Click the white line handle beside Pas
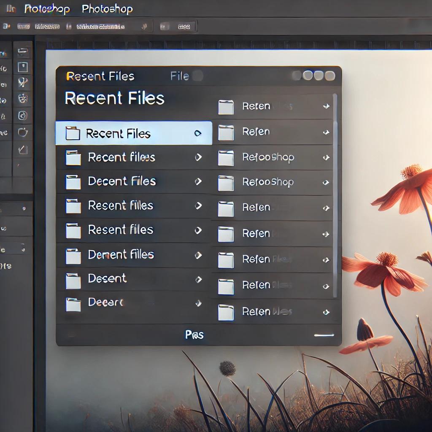The image size is (432, 432). pyautogui.click(x=324, y=335)
